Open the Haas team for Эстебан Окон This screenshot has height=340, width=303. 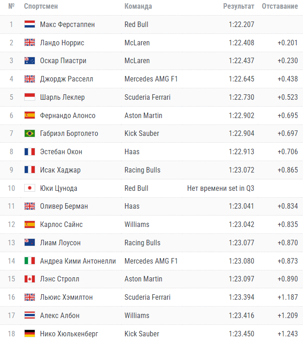click(x=132, y=152)
